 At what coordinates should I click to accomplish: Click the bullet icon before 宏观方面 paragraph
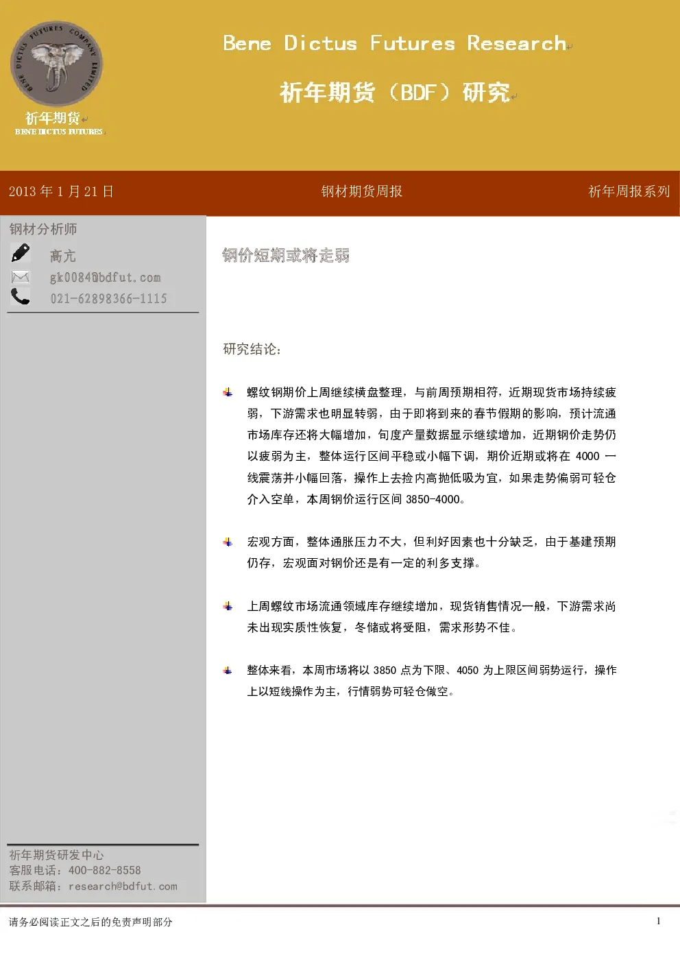[228, 542]
